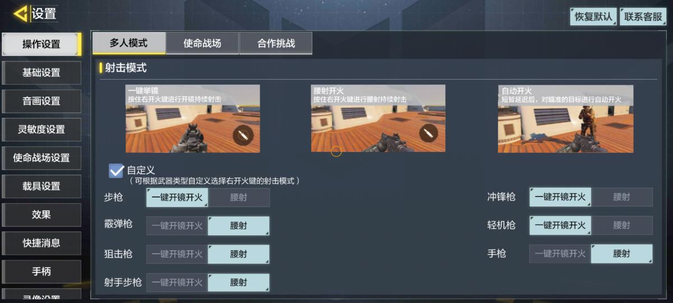
Task: Toggle the 自定义 checkbox
Action: (x=116, y=171)
